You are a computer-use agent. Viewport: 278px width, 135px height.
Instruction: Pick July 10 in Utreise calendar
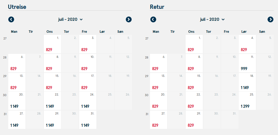[88, 63]
